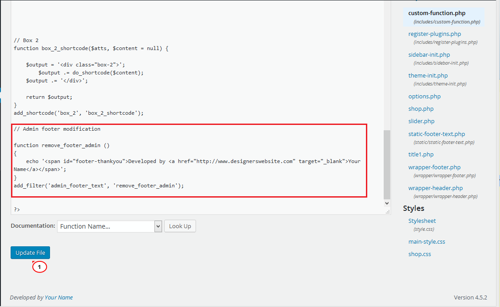Click the Documentation label
500x307 pixels.
[33, 225]
